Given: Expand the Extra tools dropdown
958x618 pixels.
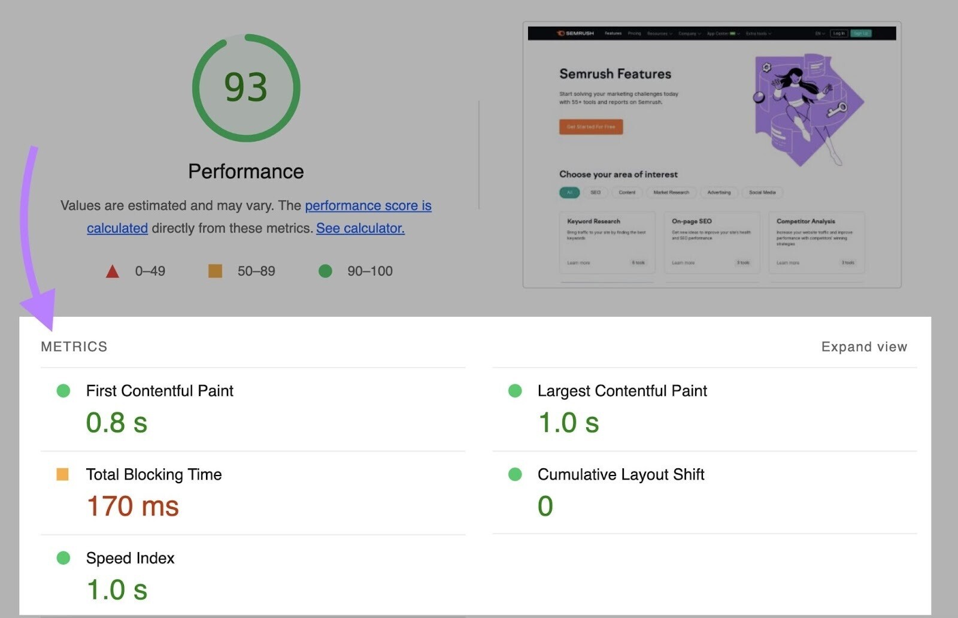Looking at the screenshot, I should pos(758,34).
